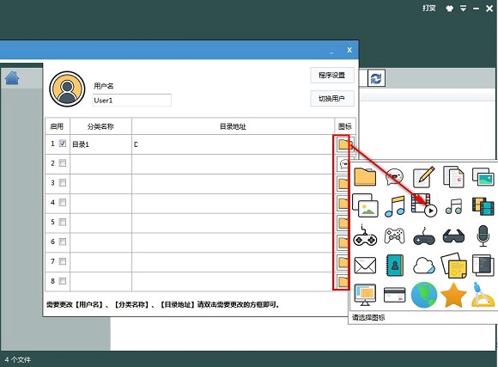Choose the yellow sticky notes icon
This screenshot has height=367, width=498.
(453, 266)
